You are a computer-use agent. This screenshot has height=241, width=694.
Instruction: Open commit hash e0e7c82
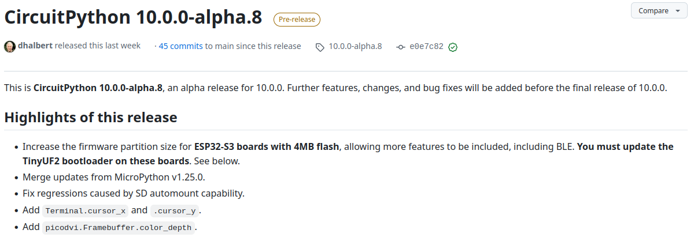(426, 46)
